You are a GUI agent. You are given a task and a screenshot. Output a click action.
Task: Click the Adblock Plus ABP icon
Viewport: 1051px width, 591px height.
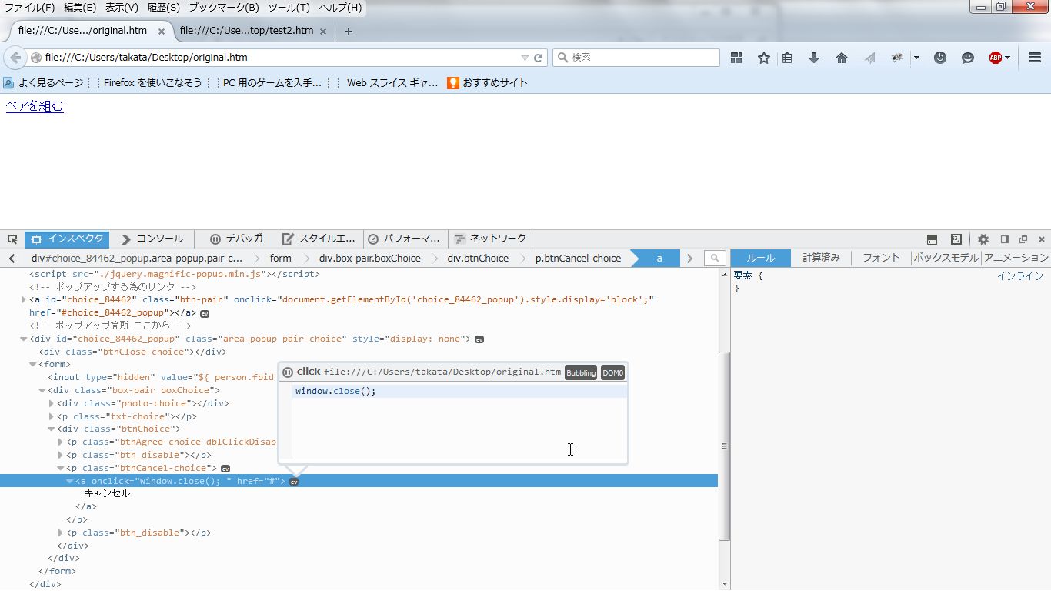coord(996,58)
